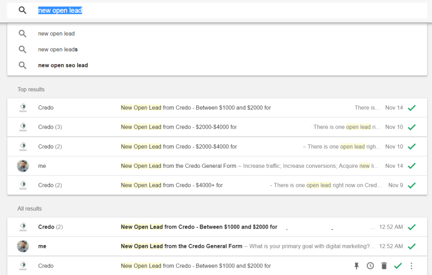432x275 pixels.
Task: Open the Credo $4000+ lead email
Action: [217, 185]
